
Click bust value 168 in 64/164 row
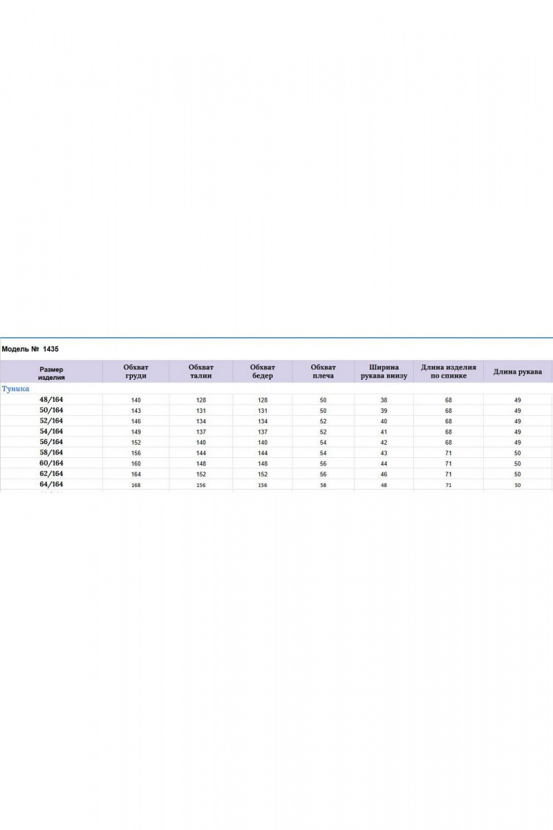coord(135,486)
